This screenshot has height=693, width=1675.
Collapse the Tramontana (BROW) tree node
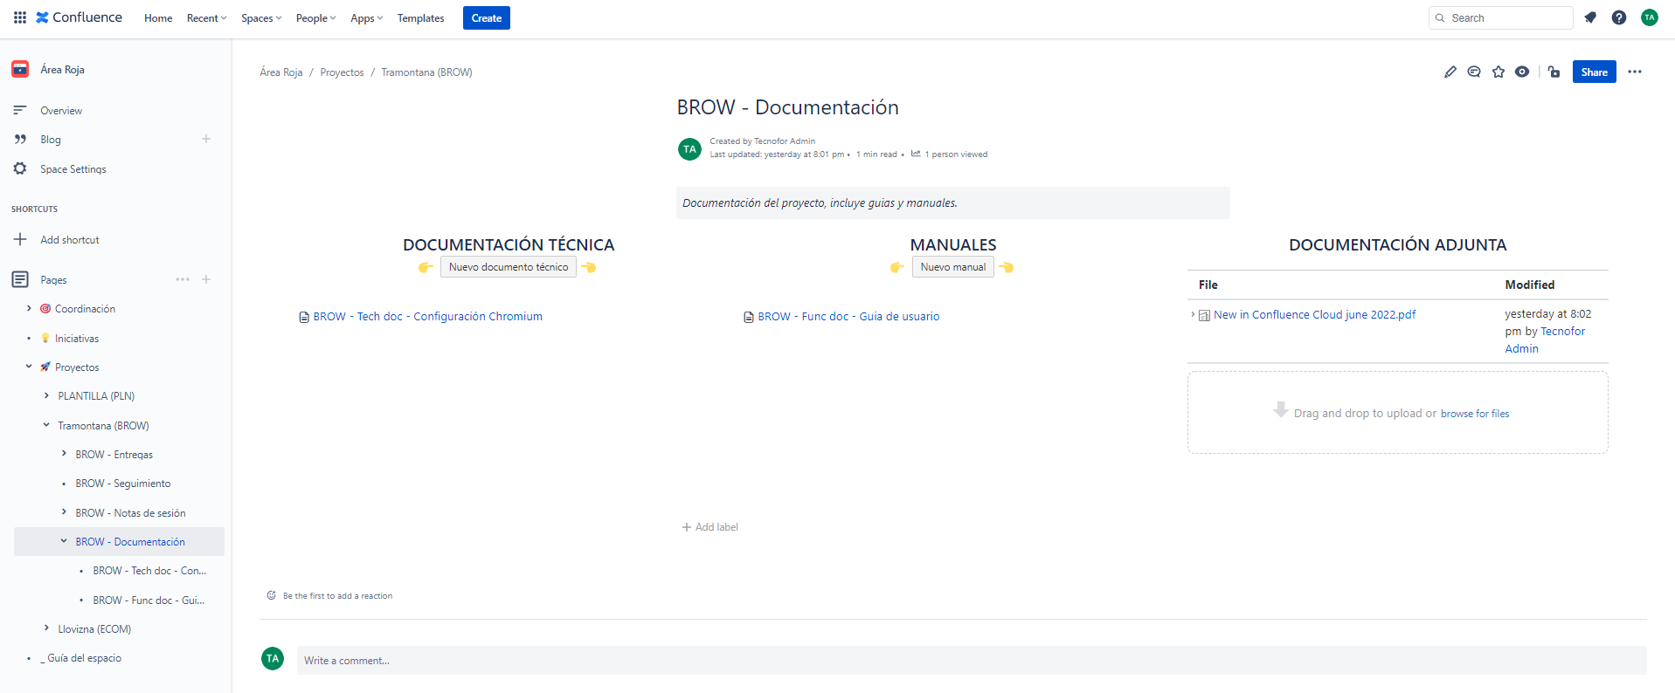pyautogui.click(x=46, y=425)
